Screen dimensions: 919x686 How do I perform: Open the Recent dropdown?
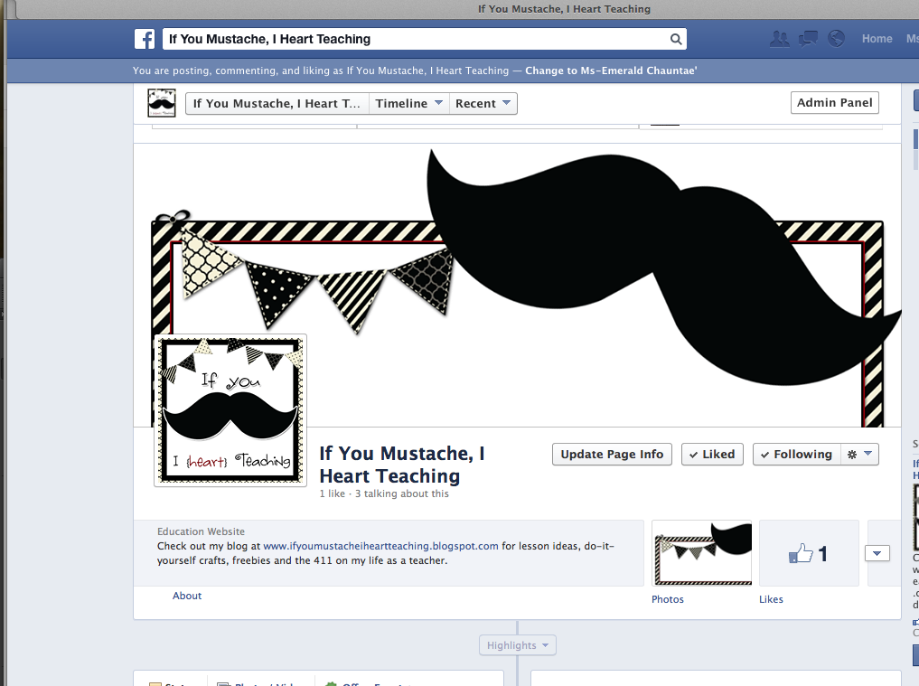[x=483, y=103]
